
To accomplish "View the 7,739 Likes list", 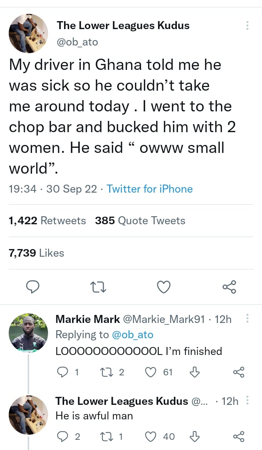I will point(36,253).
